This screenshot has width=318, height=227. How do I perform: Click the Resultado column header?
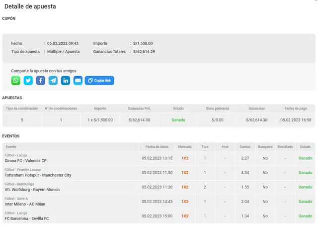coord(285,147)
